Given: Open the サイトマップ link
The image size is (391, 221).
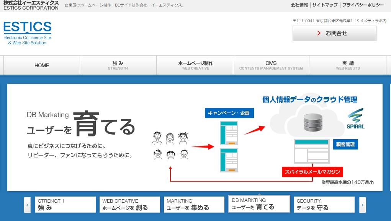Looking at the screenshot, I should [x=325, y=5].
